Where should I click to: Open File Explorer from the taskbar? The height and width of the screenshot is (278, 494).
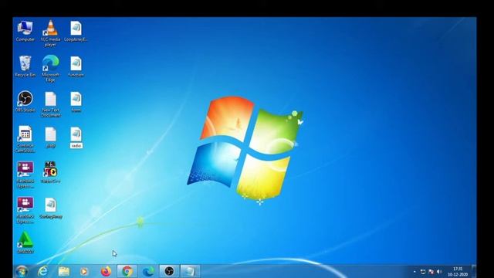point(63,271)
